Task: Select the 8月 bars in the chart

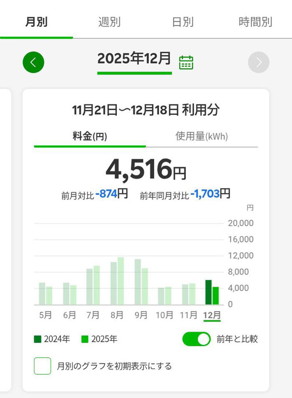Action: point(117,281)
